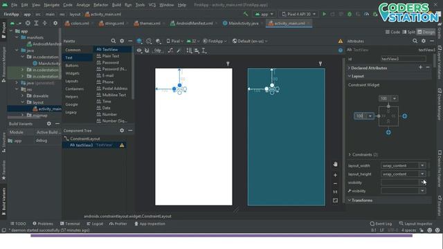Toggle View Options eye icon in design toolbar
This screenshot has height=249, width=443.
tap(139, 50)
